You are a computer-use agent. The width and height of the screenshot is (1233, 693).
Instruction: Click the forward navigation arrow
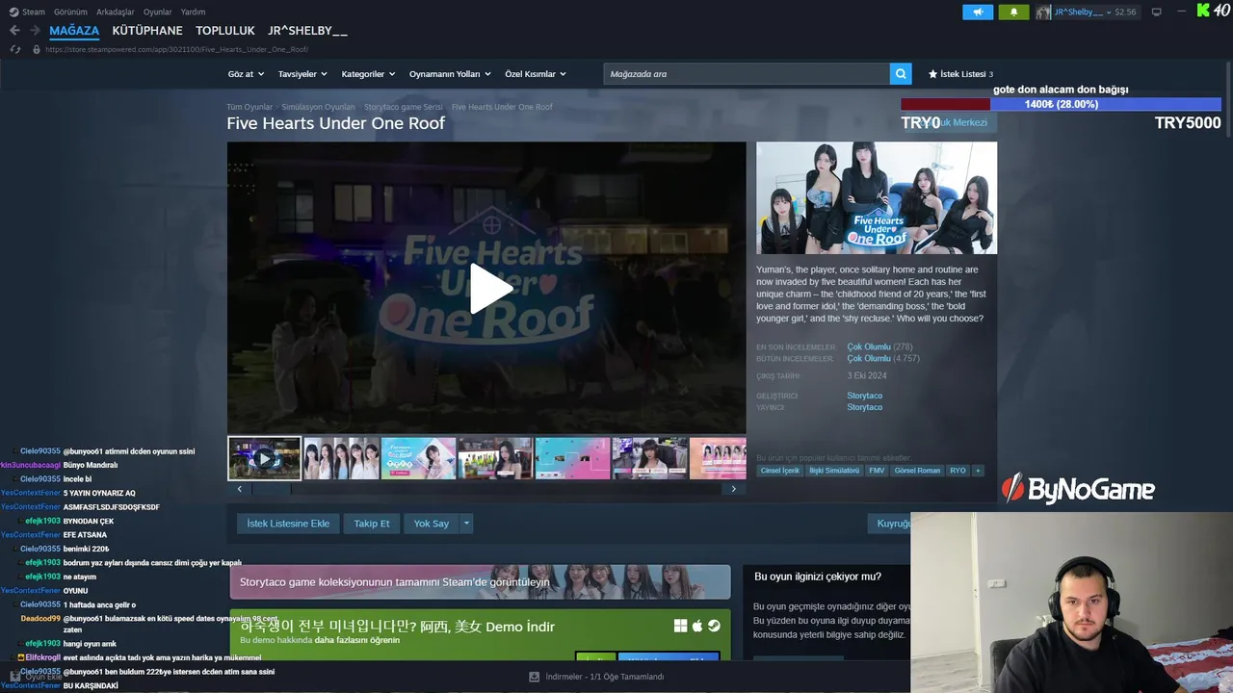(34, 31)
